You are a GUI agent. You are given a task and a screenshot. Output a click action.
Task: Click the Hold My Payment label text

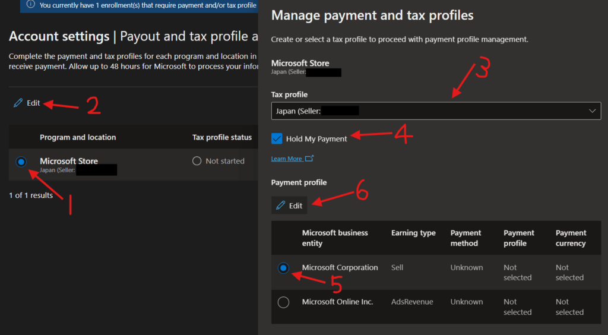coord(316,139)
